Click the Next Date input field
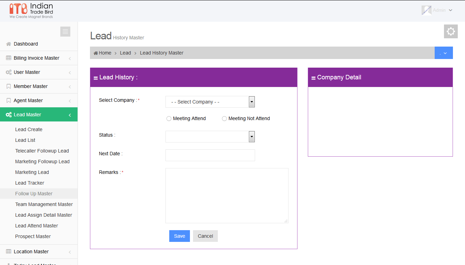Viewport: 465px width, 265px height. click(210, 155)
